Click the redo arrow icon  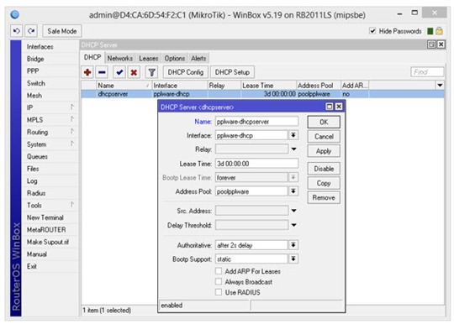coord(31,31)
